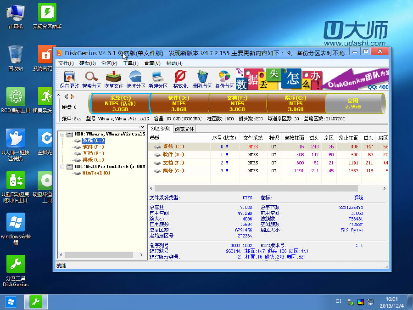413x310 pixels.
Task: Select the 娱乐(G:) partition bar segment
Action: (x=296, y=104)
